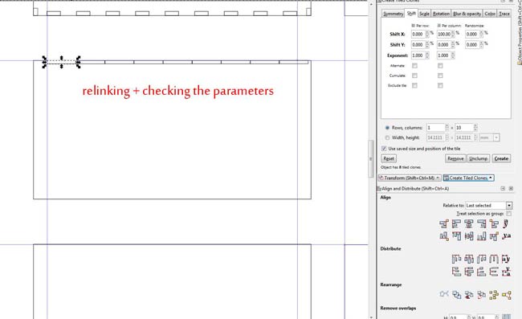The height and width of the screenshot is (319, 522).
Task: Make vertical gaps between objects equal
Action: click(495, 272)
